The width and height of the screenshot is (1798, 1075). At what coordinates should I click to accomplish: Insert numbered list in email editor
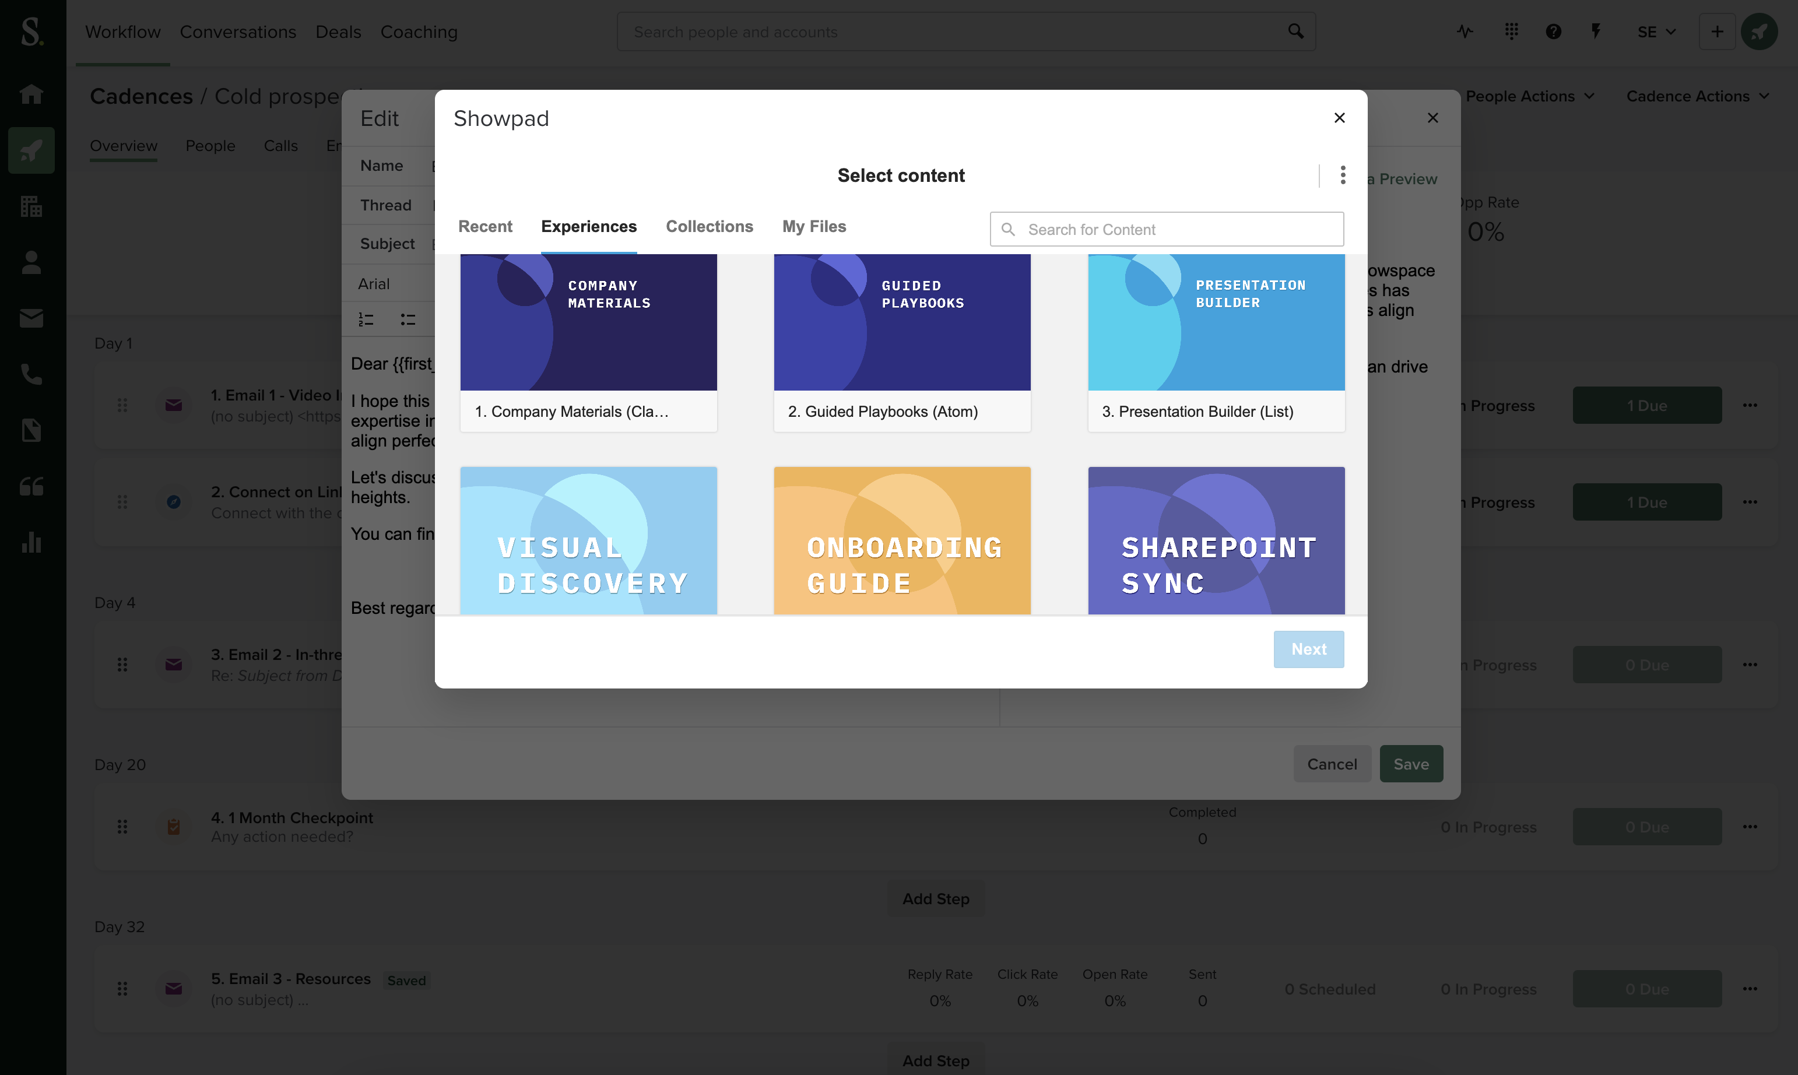[367, 319]
